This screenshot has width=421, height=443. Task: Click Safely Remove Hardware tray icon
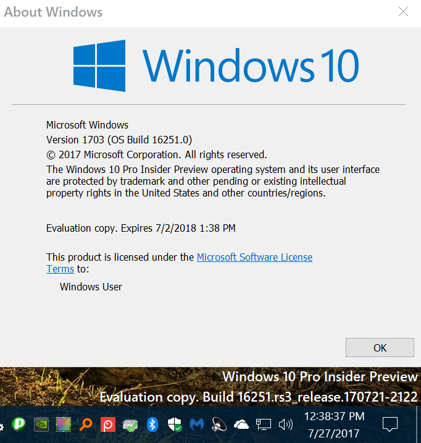pos(130,425)
